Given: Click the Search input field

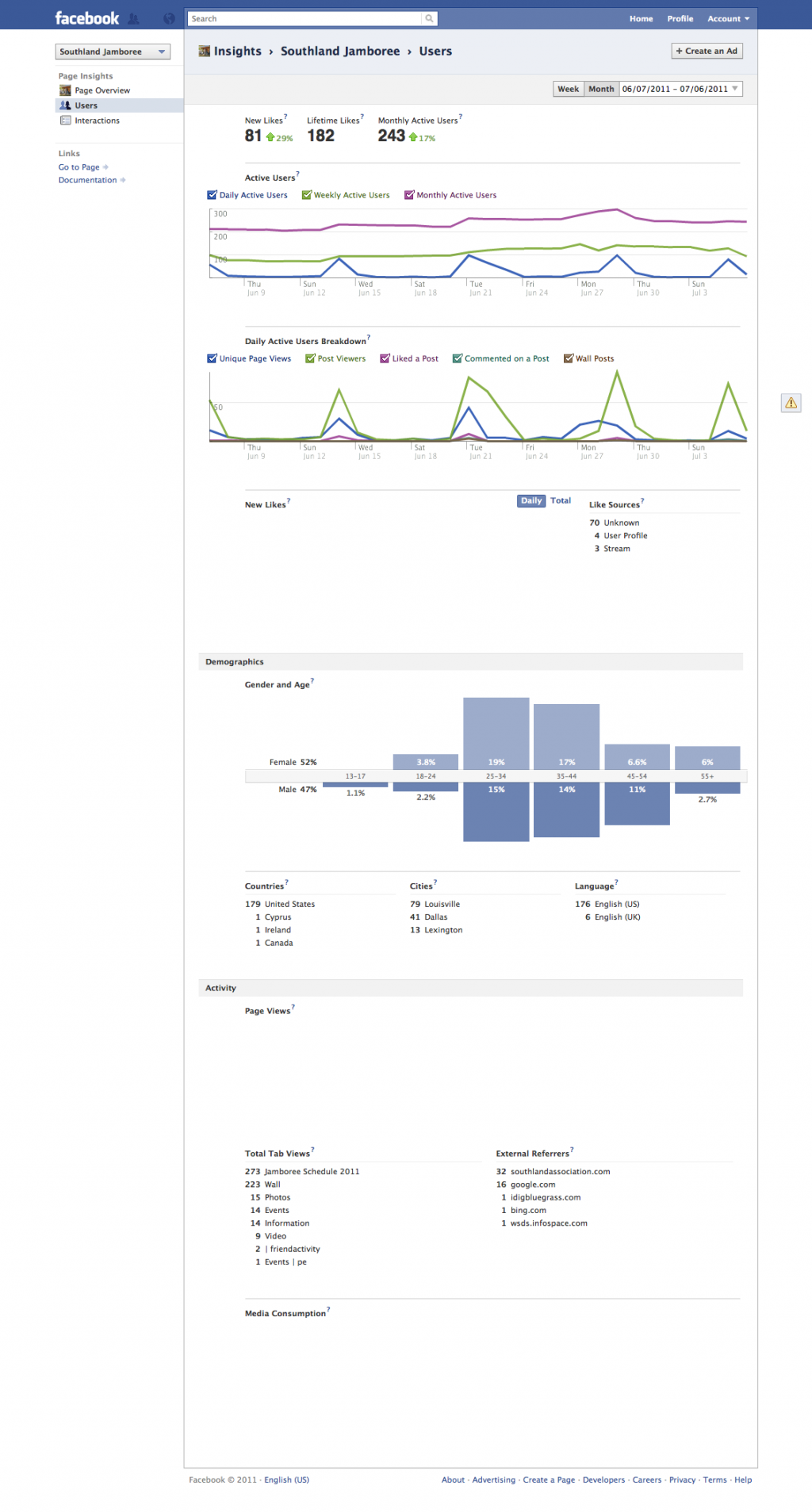Looking at the screenshot, I should point(305,18).
